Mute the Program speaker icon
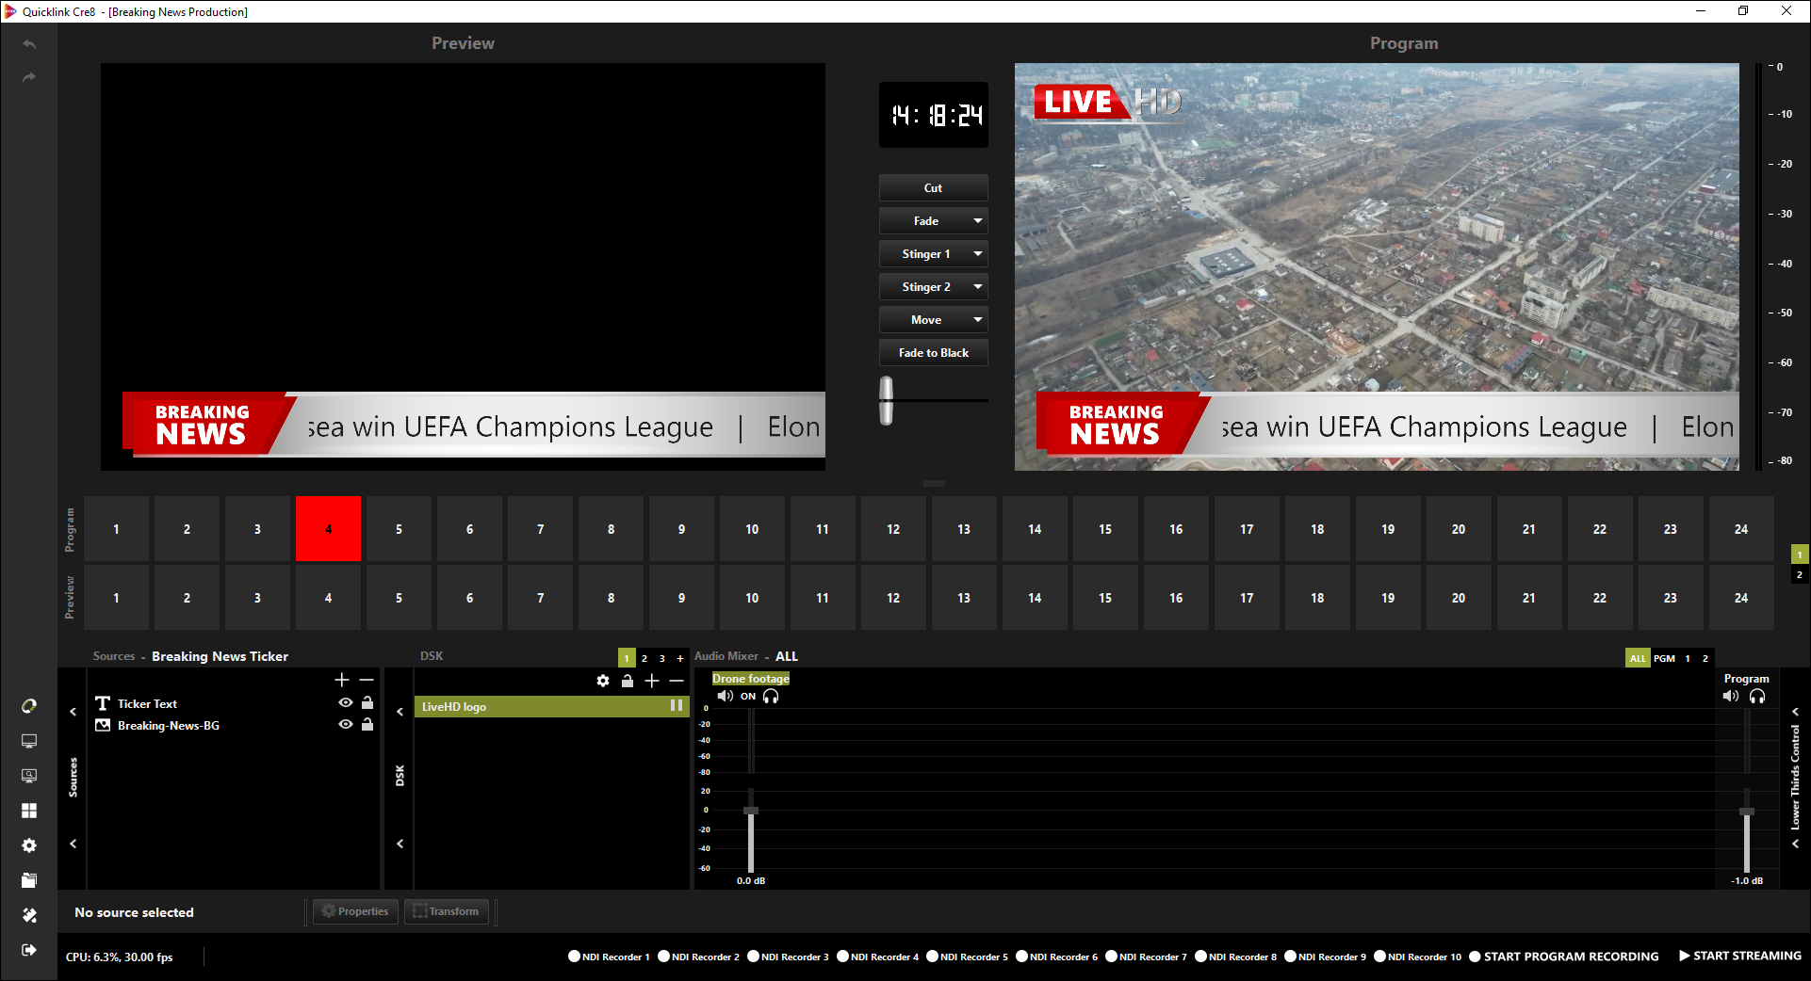Image resolution: width=1811 pixels, height=981 pixels. coord(1731,697)
